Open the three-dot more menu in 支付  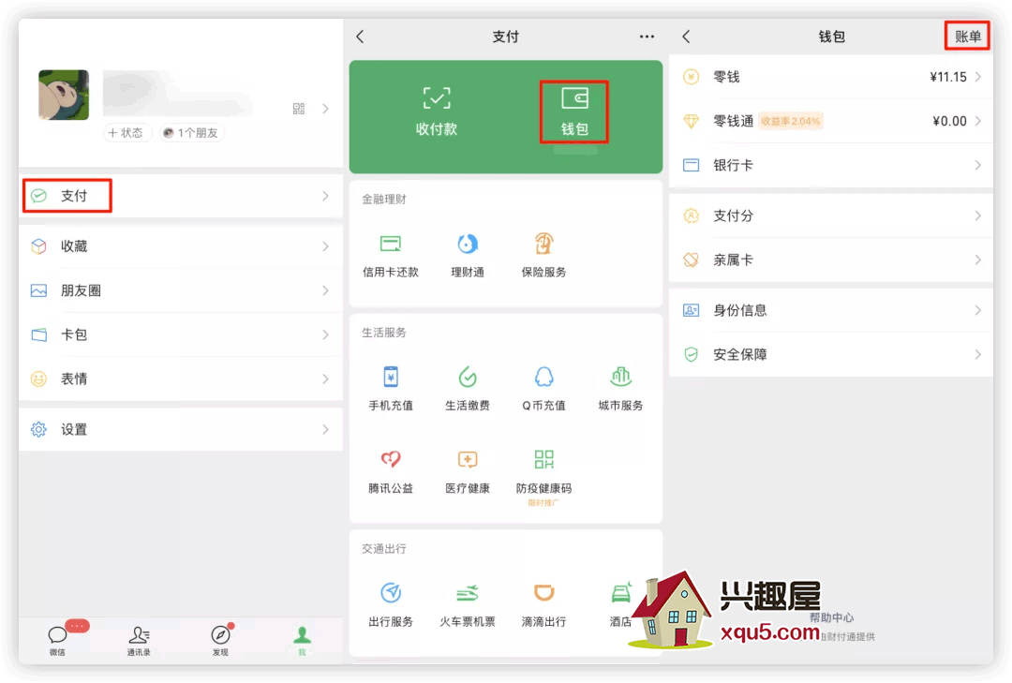647,37
